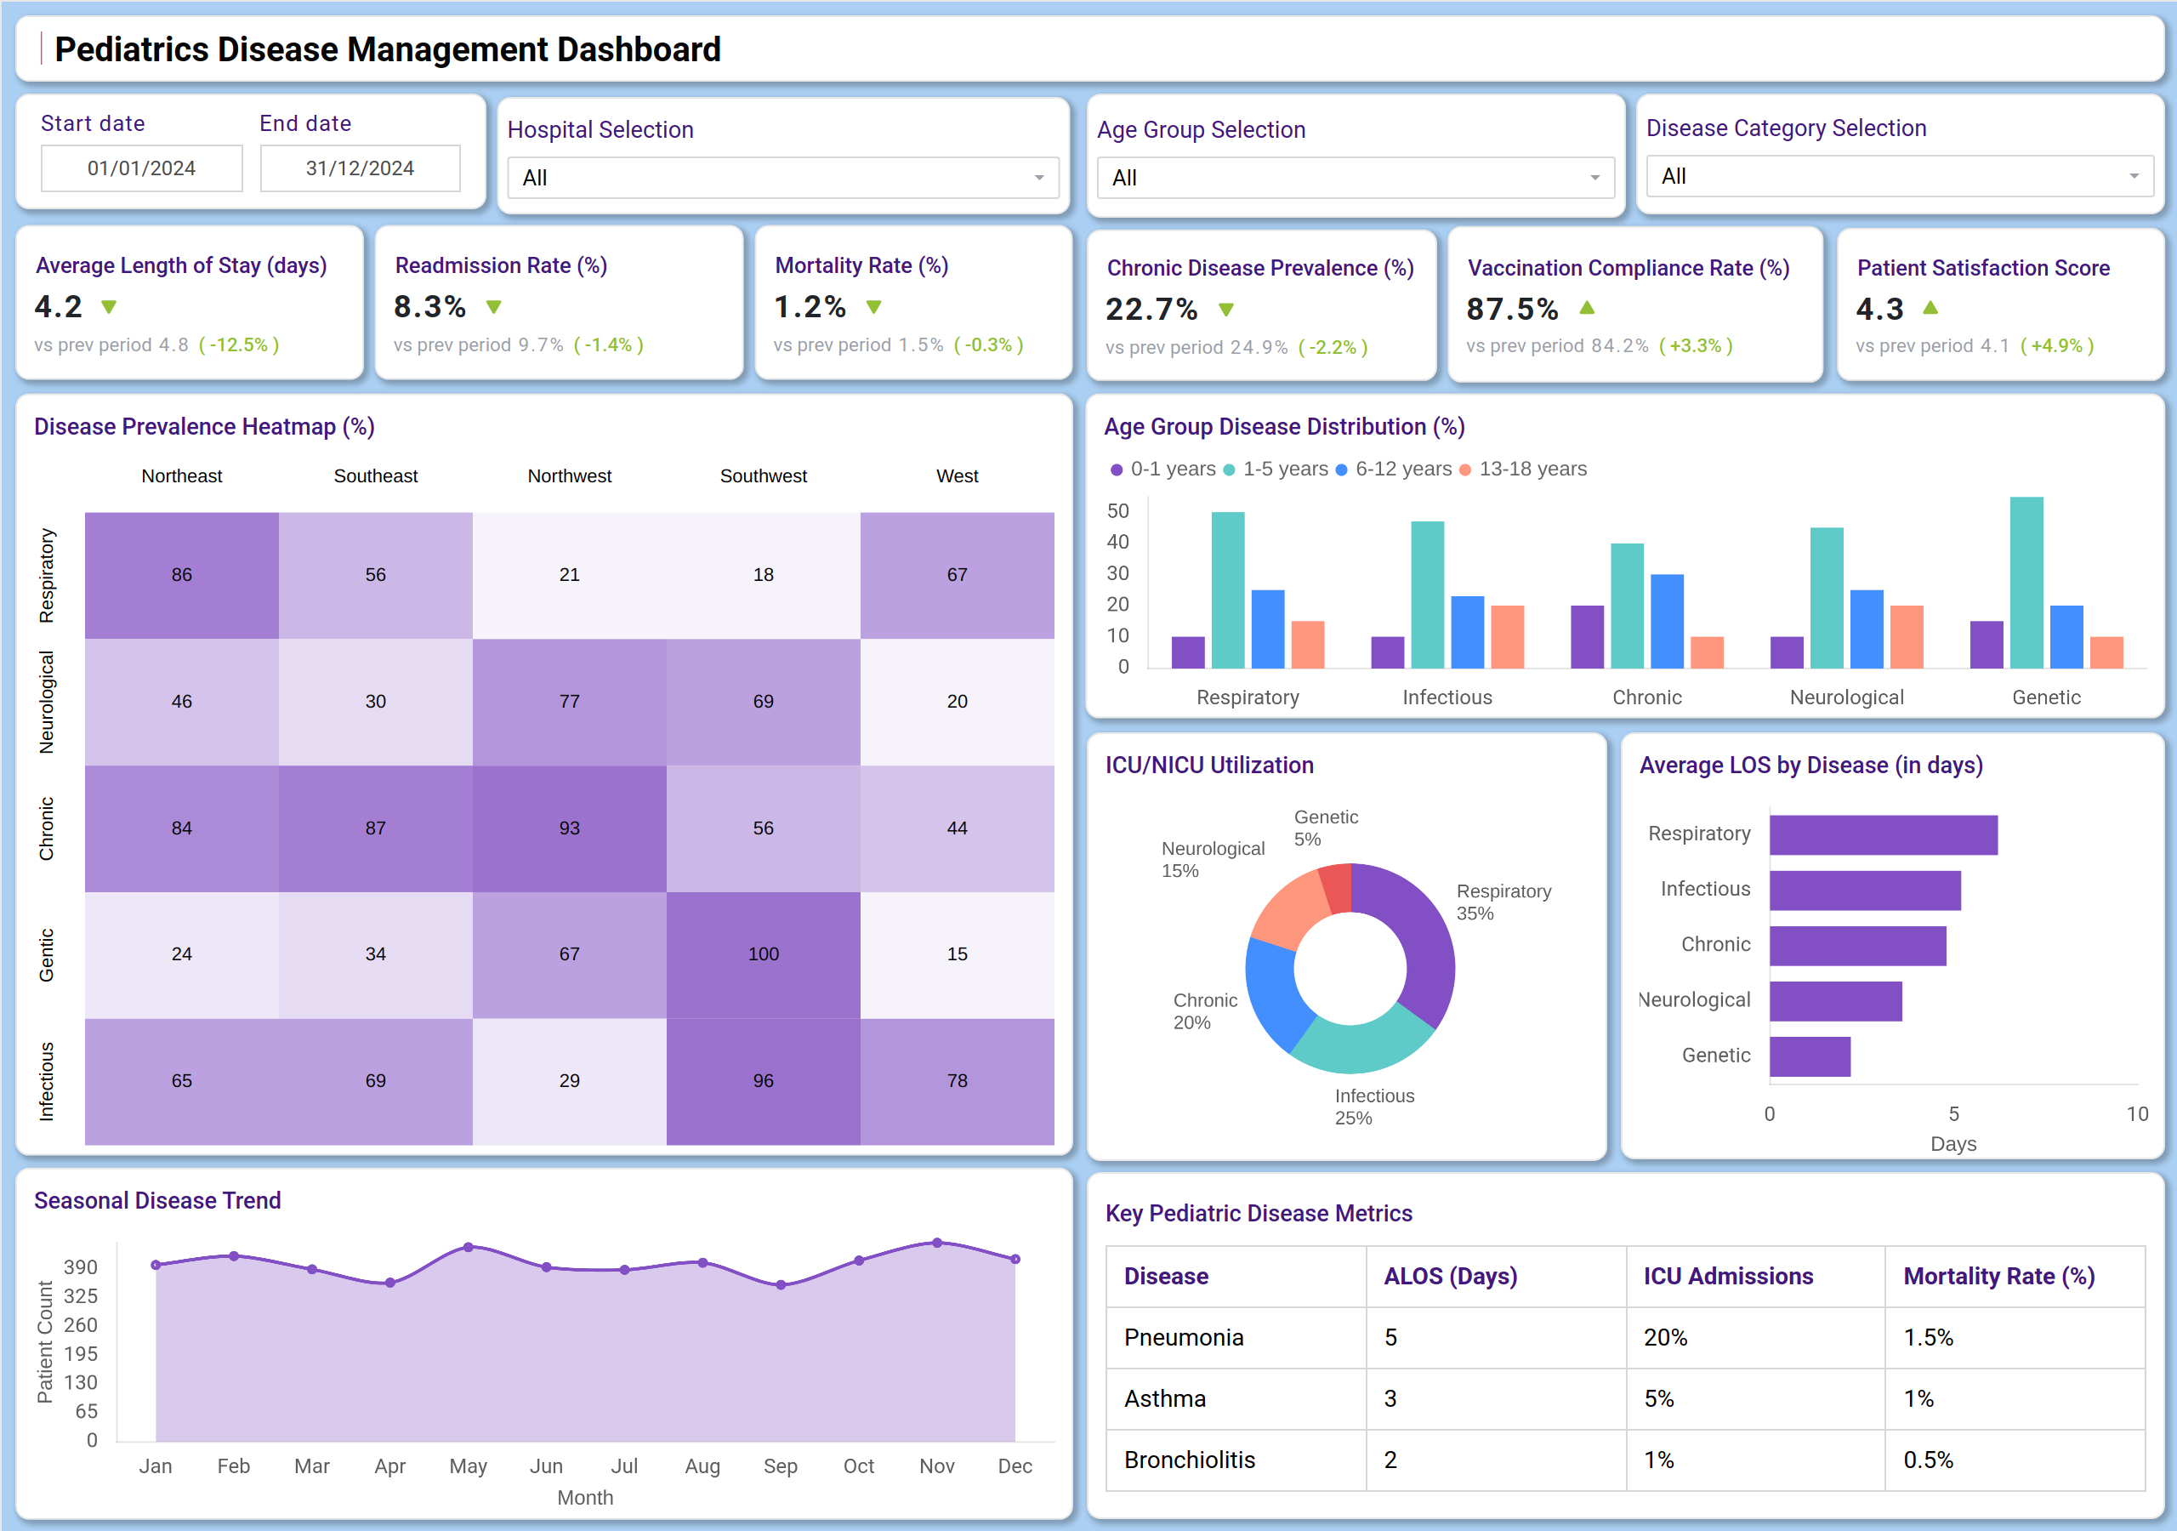Viewport: 2177px width, 1531px height.
Task: Click Pneumonia ICU Admissions value 20%
Action: pos(1666,1337)
